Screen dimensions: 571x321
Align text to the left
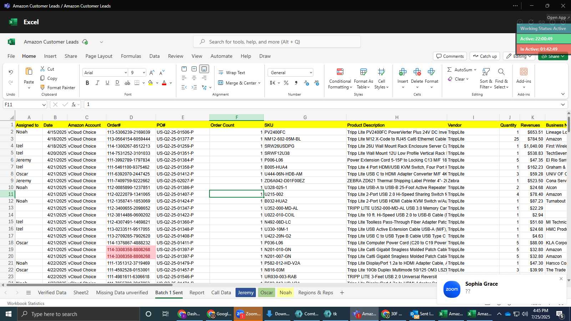[x=184, y=78]
